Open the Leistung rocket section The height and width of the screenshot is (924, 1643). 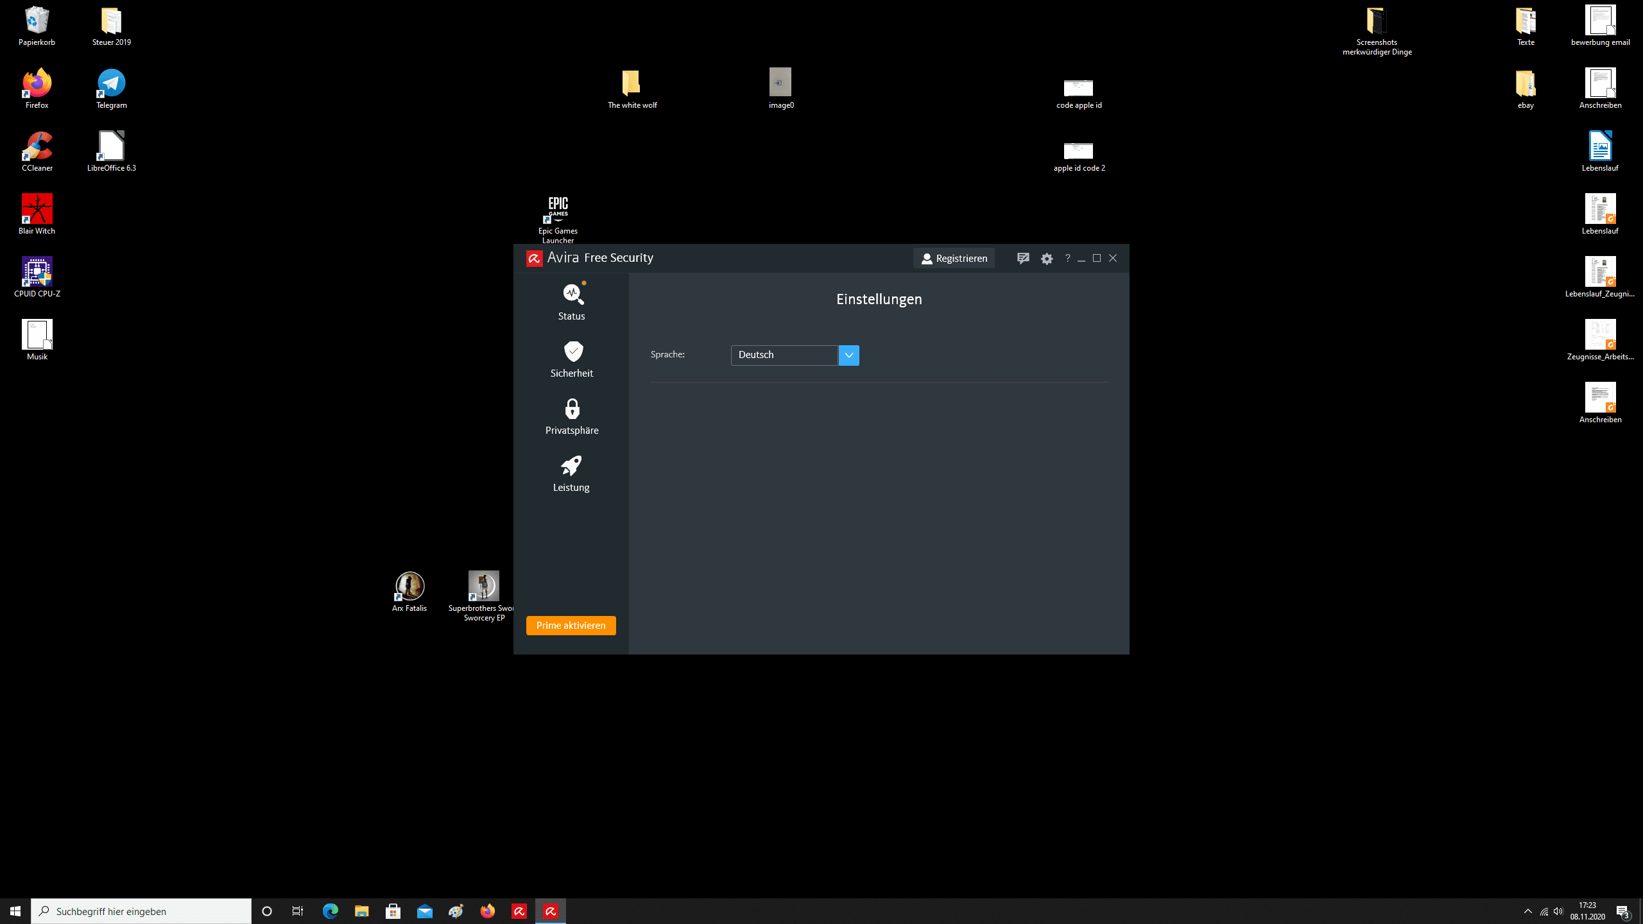pos(571,474)
